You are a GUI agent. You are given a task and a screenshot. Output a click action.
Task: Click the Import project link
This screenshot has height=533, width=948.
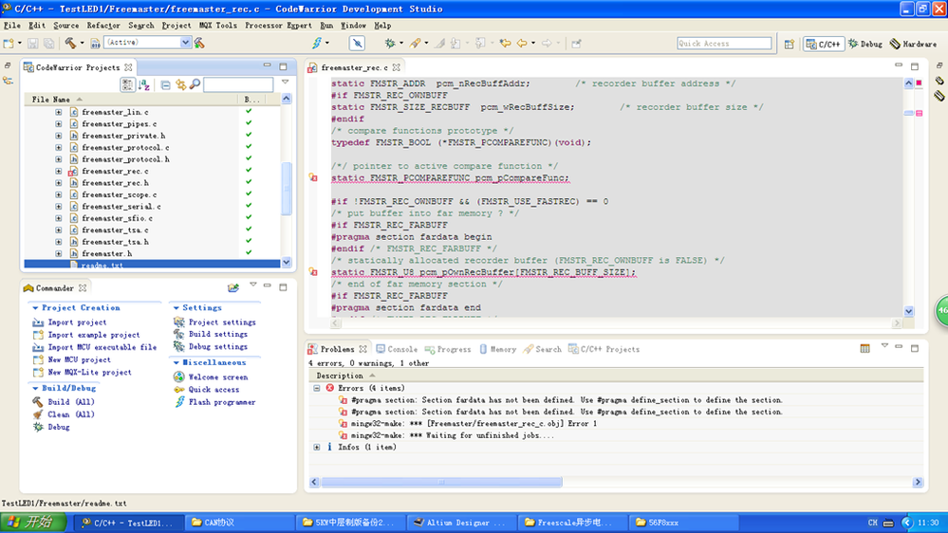coord(77,322)
